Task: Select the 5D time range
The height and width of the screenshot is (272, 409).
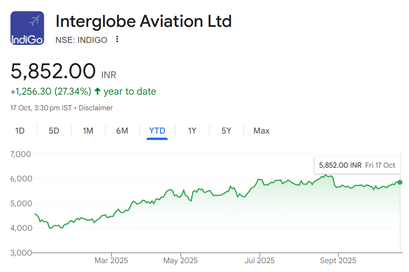Action: (x=54, y=131)
